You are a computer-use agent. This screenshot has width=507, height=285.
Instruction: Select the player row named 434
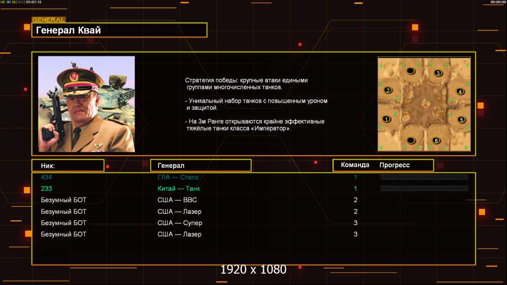(253, 177)
